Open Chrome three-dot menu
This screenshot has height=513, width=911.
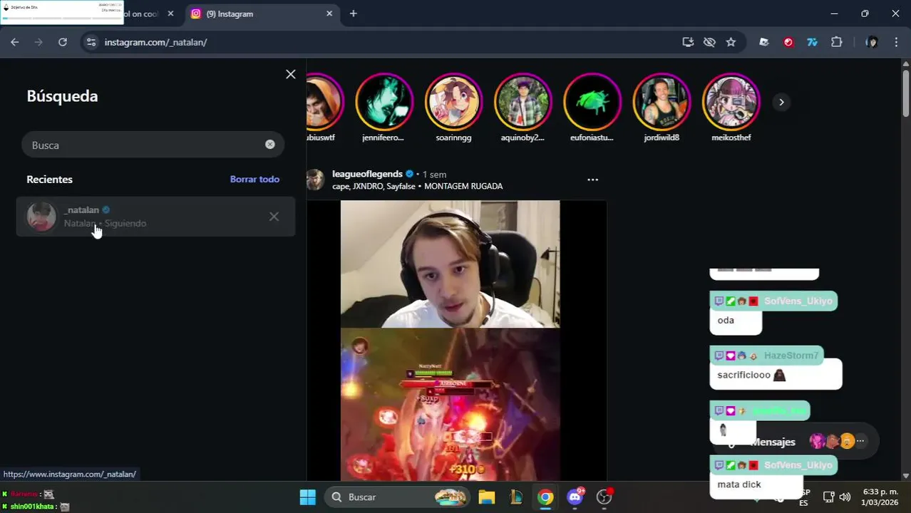point(896,42)
